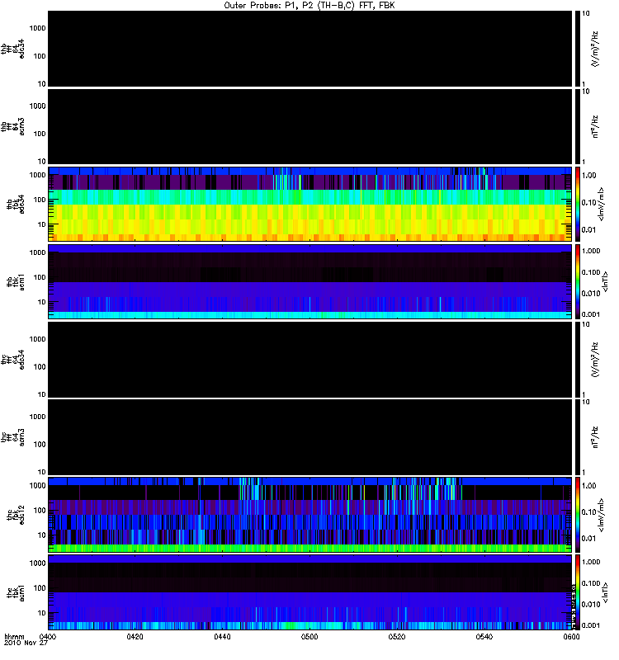The height and width of the screenshot is (660, 619).
Task: Click the thb fbk edc34 spectrogram panel
Action: (x=310, y=204)
